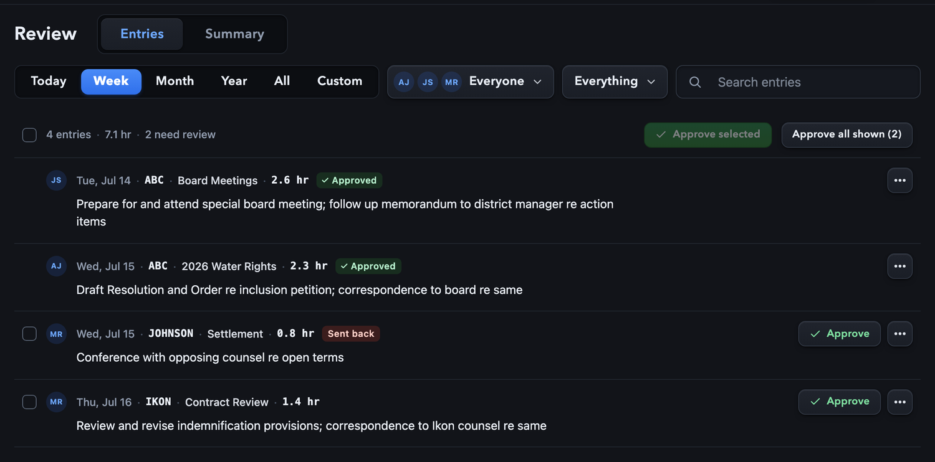
Task: Click the '2 need review' summary text
Action: point(180,135)
